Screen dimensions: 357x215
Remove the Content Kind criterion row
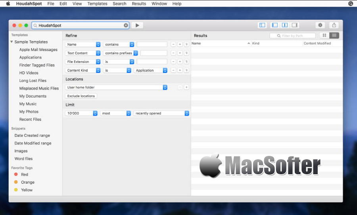click(x=173, y=70)
